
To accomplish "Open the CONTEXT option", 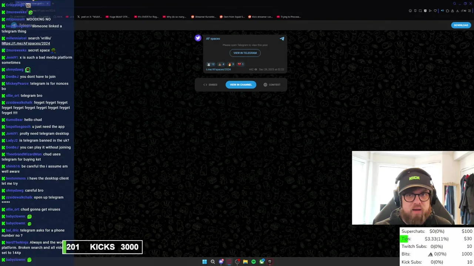I will coord(272,85).
